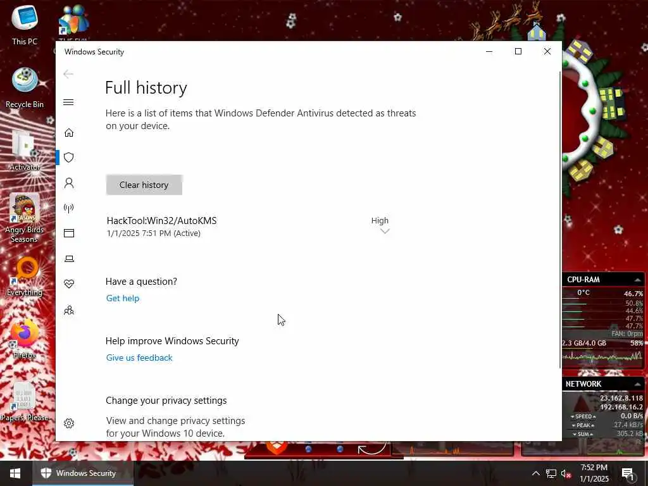
Task: Click the 2.3 GB/4.0 GB RAM readout
Action: point(583,343)
